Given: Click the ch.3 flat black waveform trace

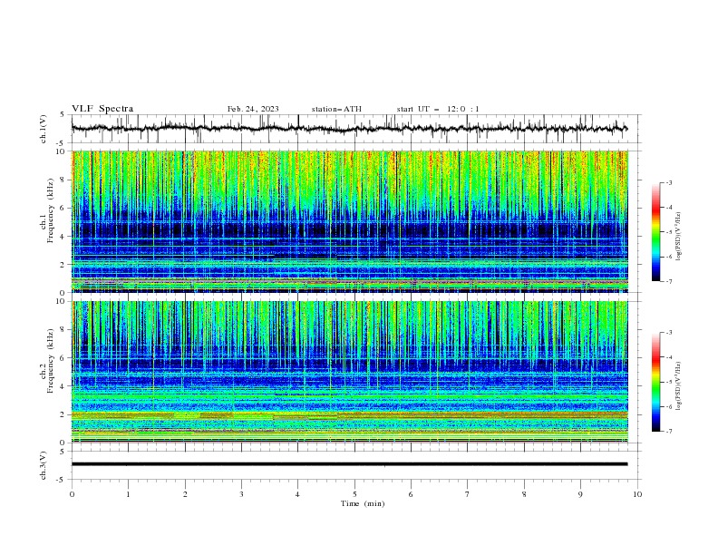Looking at the screenshot, I should (349, 464).
